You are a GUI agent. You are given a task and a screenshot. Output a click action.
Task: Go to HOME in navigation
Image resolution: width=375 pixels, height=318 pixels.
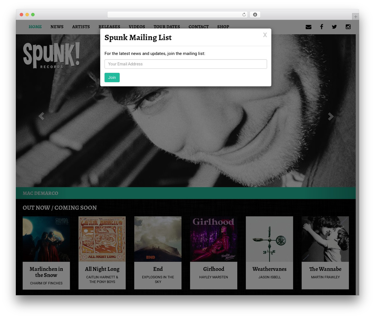tap(35, 27)
